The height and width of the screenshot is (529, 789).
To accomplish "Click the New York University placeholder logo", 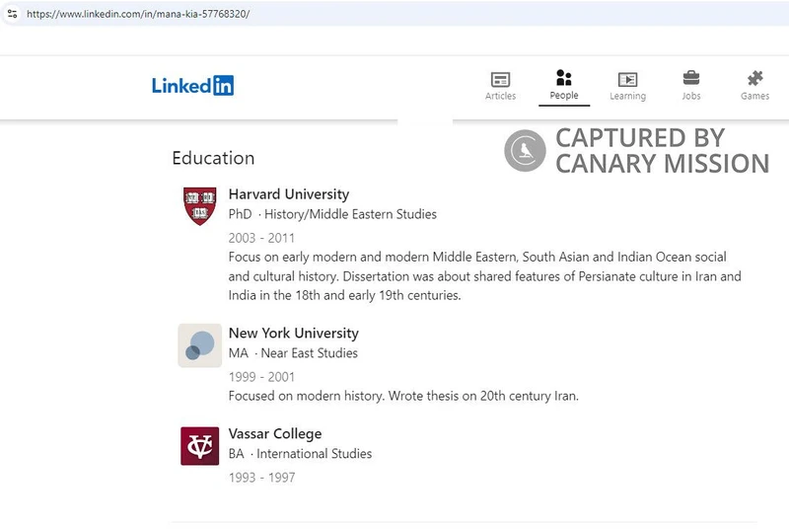I will [x=200, y=345].
